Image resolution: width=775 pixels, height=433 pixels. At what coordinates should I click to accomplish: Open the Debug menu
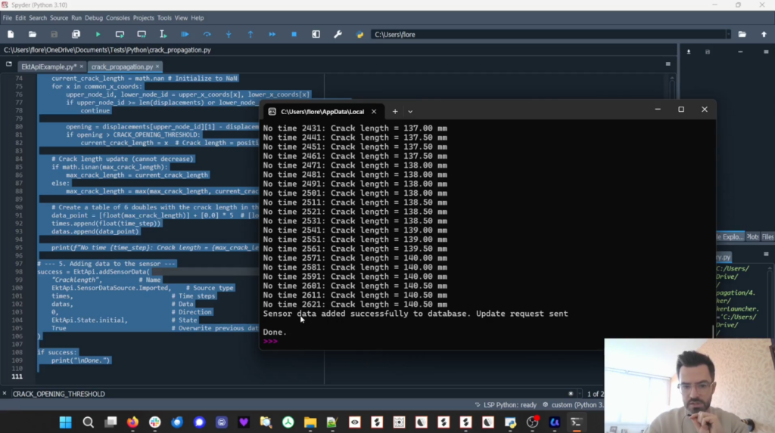(x=94, y=17)
